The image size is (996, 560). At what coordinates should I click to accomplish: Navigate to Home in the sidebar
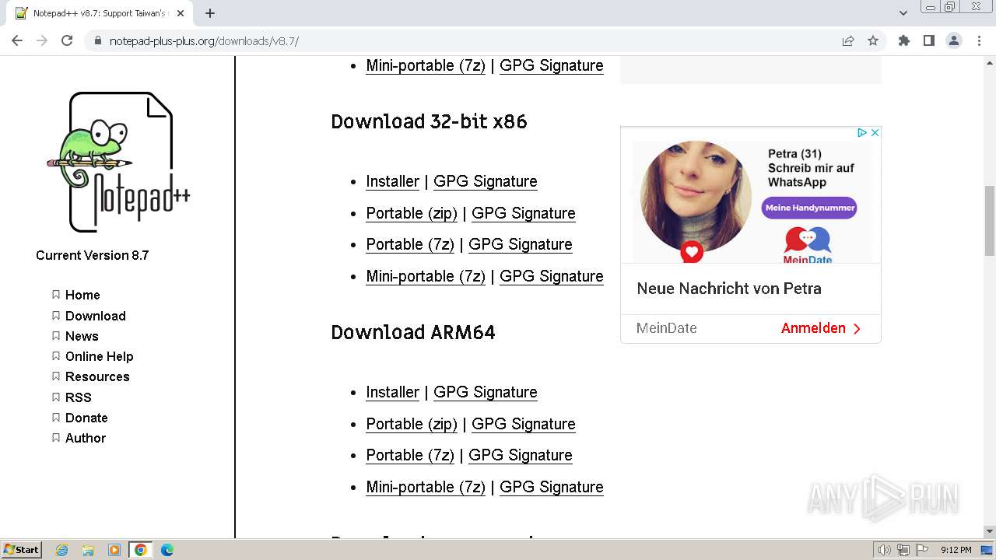82,295
